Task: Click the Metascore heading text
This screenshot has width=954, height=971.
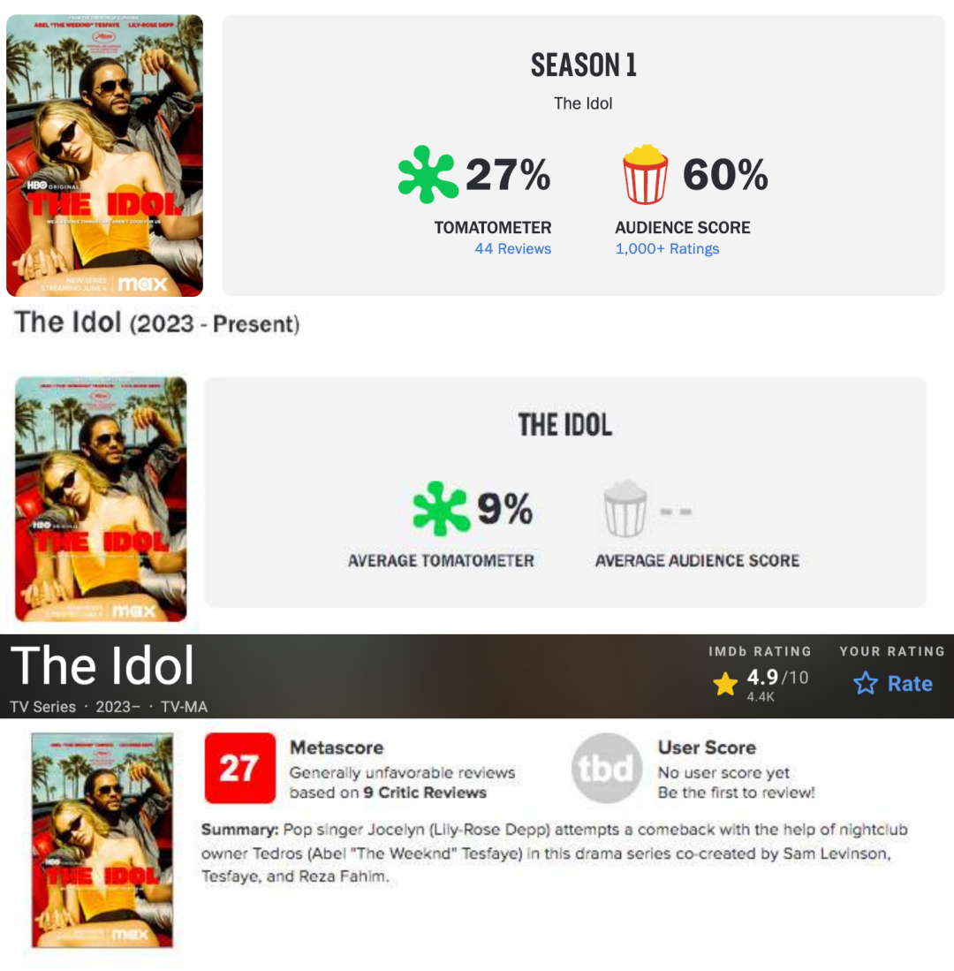Action: click(x=337, y=747)
